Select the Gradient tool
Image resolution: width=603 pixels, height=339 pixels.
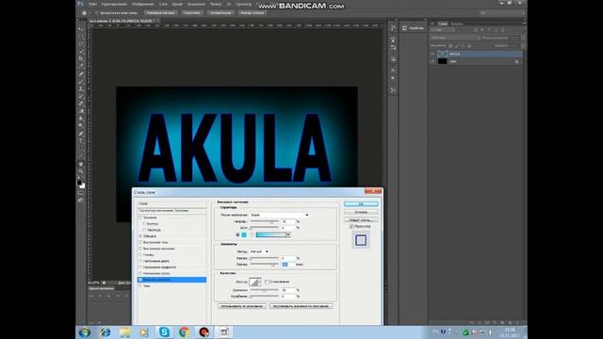[81, 111]
